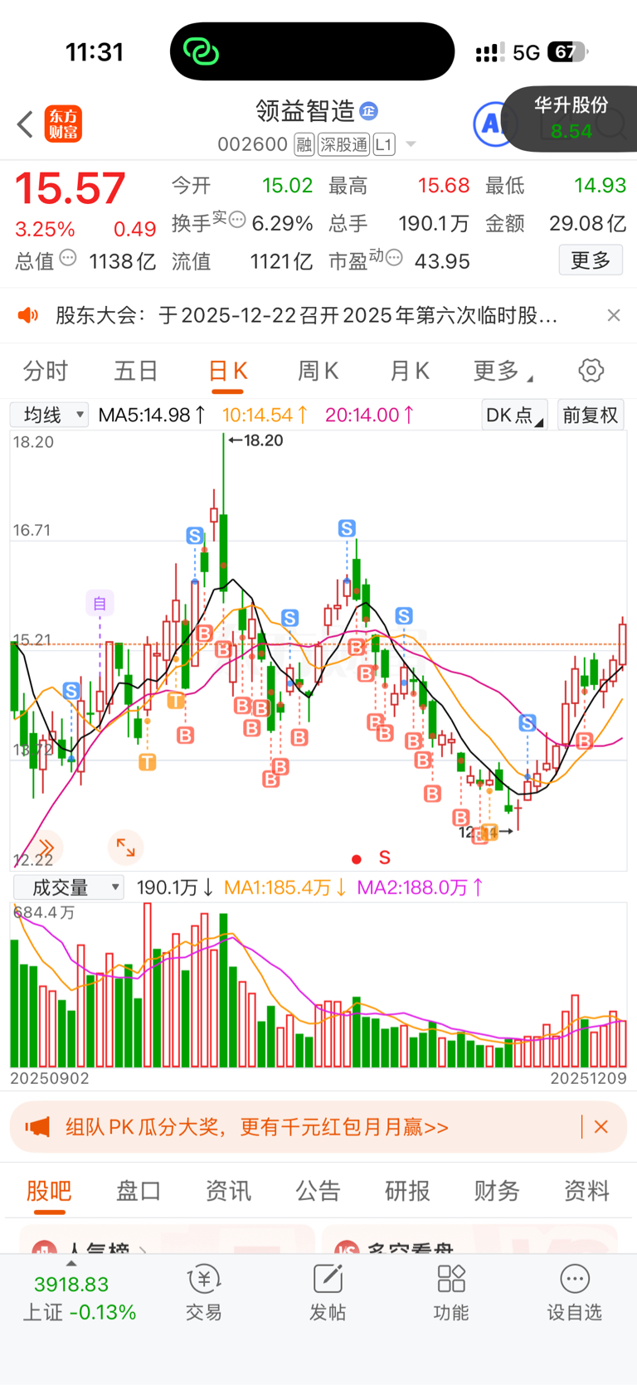Tap the 20250902 start date label
This screenshot has height=1385, width=637.
[x=50, y=1078]
